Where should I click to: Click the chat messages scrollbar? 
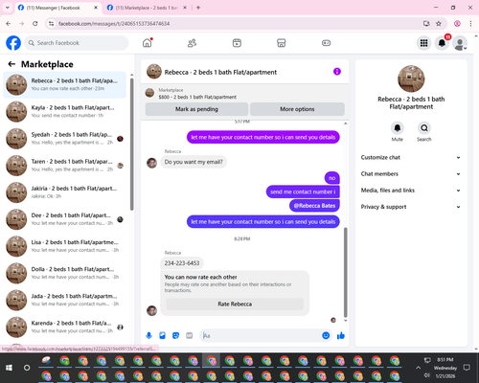click(345, 272)
